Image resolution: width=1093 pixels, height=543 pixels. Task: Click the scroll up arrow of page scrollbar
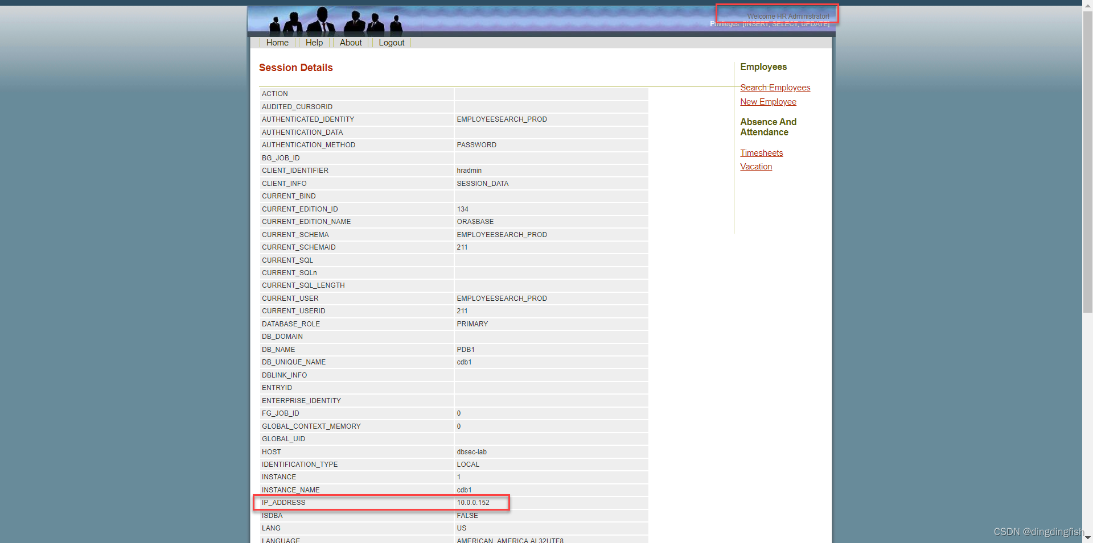pyautogui.click(x=1087, y=5)
